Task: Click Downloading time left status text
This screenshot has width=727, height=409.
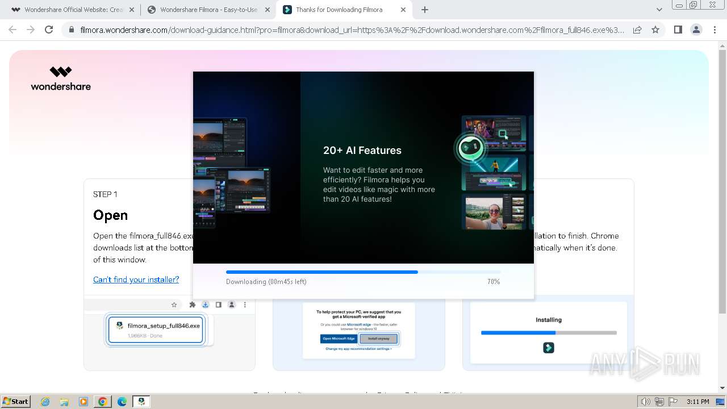Action: point(266,282)
